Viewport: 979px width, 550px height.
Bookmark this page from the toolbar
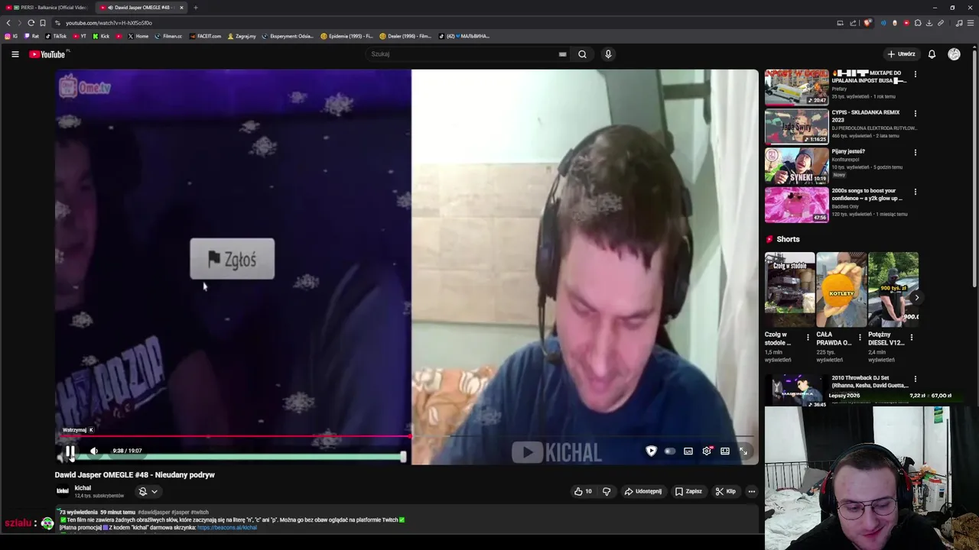click(43, 23)
